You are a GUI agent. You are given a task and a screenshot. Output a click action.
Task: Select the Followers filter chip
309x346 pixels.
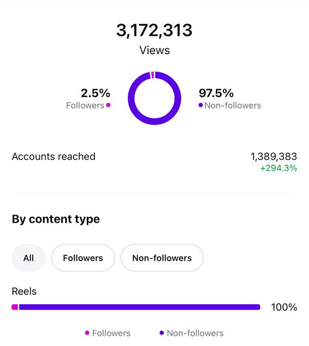(83, 257)
